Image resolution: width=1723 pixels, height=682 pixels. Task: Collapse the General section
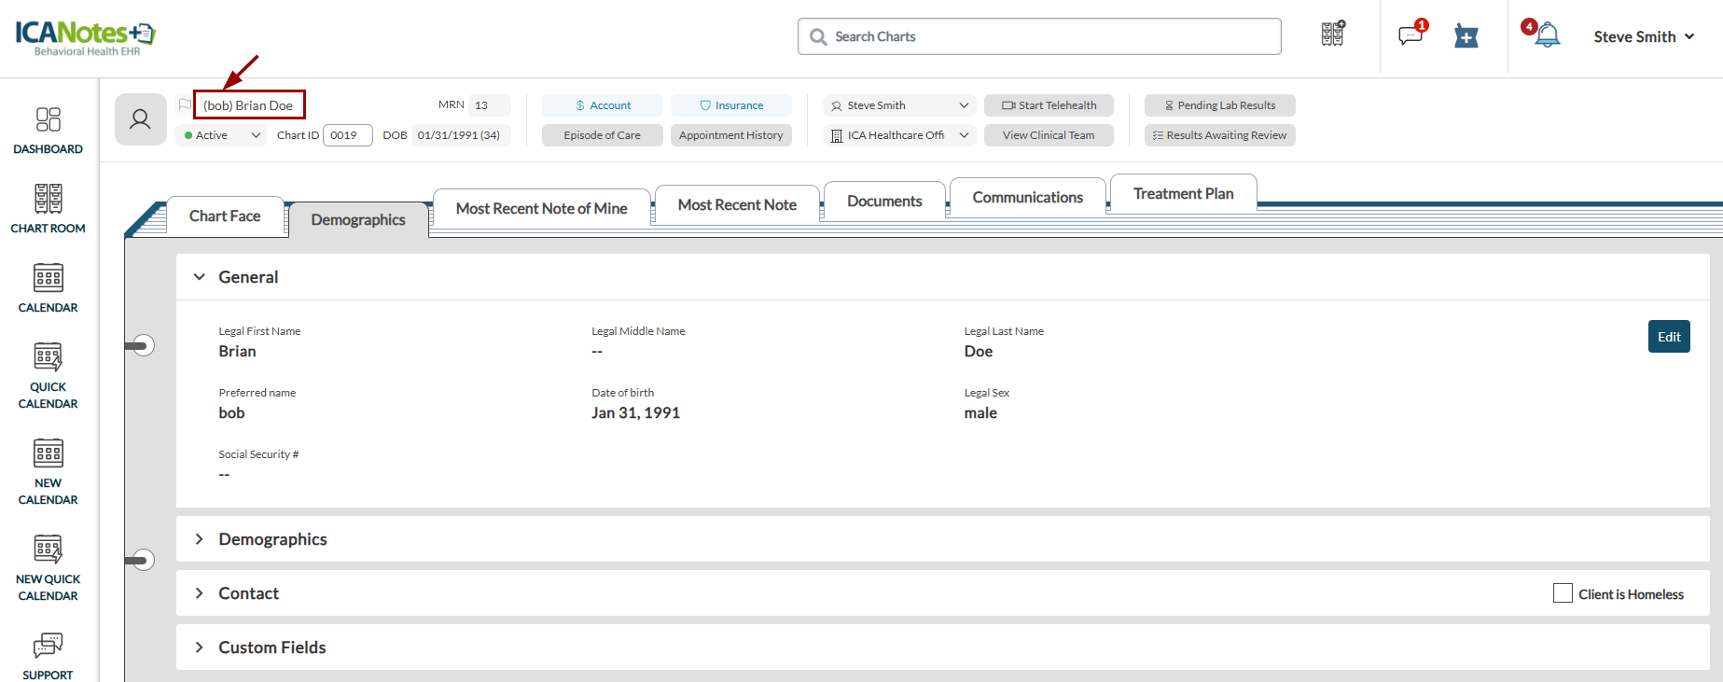tap(199, 277)
